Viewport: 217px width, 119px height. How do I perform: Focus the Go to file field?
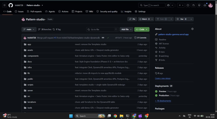click(102, 29)
